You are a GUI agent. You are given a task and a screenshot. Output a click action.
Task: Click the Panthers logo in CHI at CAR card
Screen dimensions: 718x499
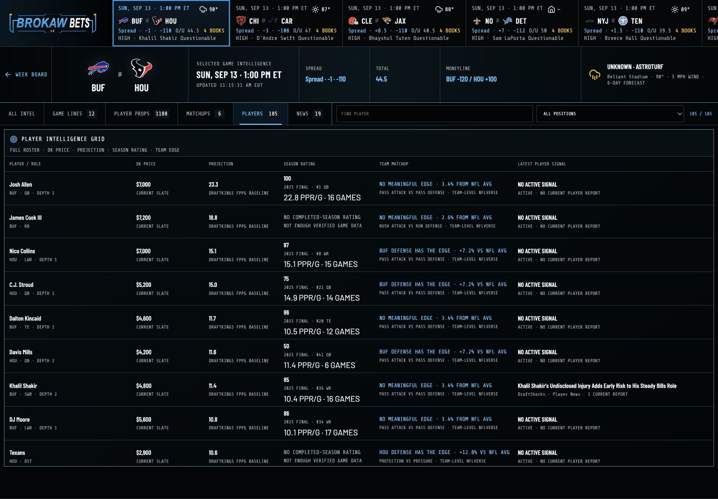[273, 21]
